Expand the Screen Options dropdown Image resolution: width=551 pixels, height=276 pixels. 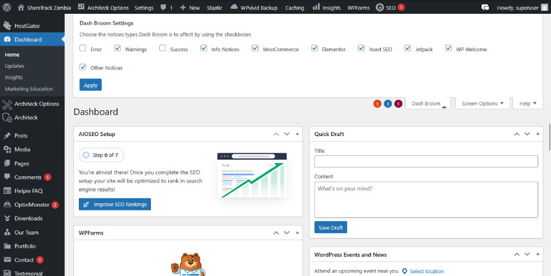coord(483,104)
